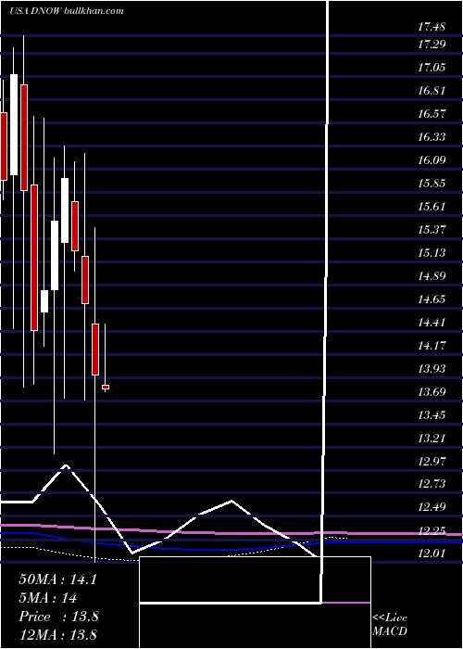Select the 15.37 price axis label

(432, 229)
